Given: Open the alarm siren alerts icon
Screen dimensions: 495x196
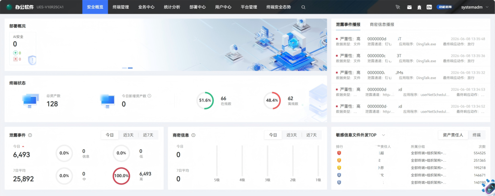Looking at the screenshot, I should pyautogui.click(x=419, y=7).
